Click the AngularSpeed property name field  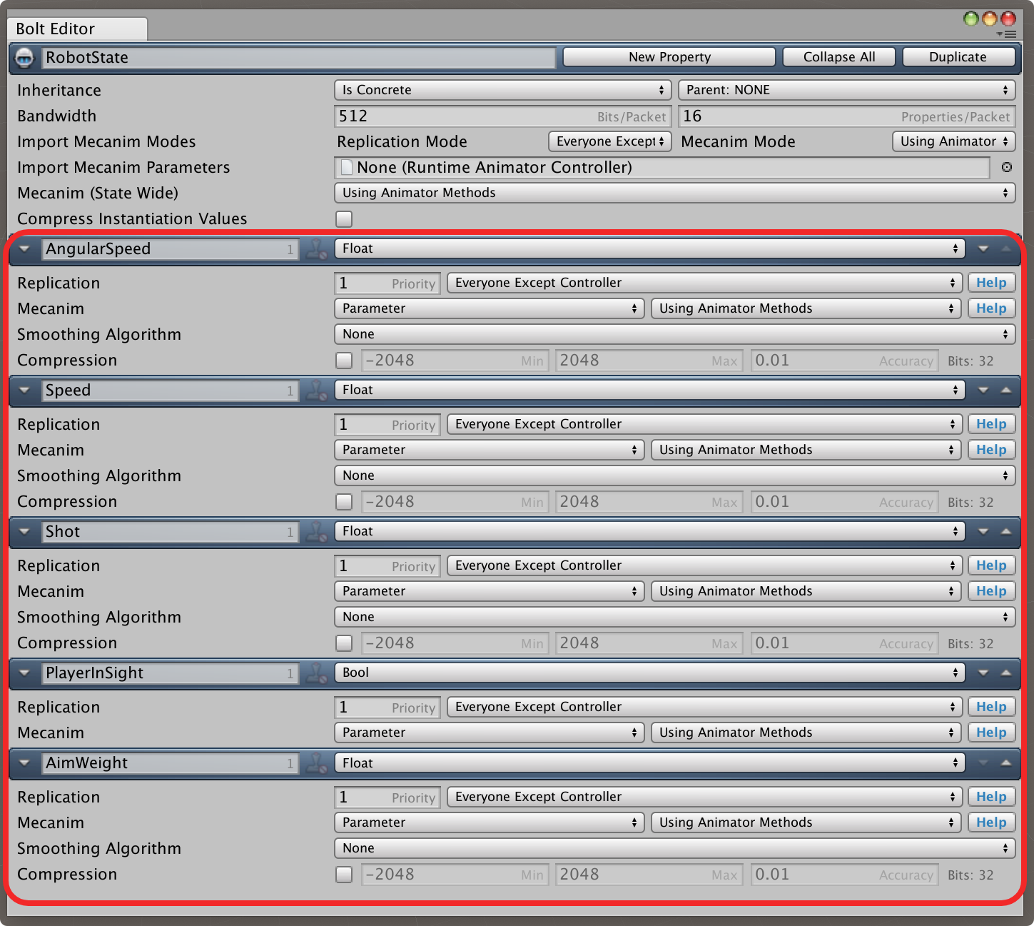(x=170, y=249)
